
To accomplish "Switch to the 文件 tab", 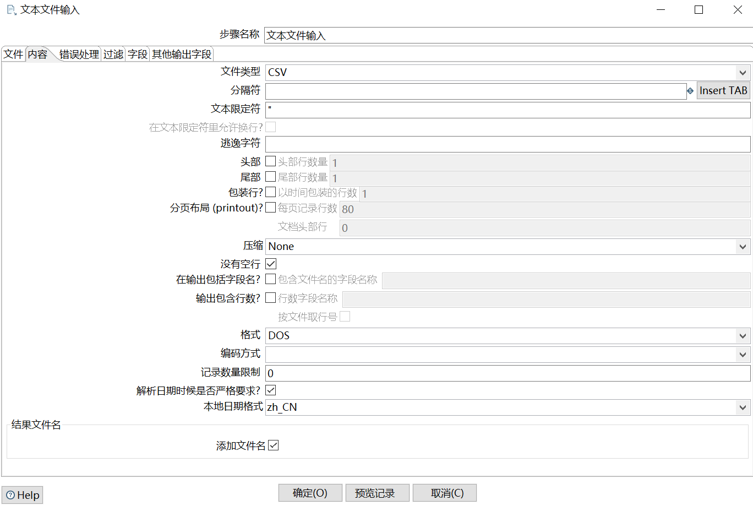I will click(13, 54).
